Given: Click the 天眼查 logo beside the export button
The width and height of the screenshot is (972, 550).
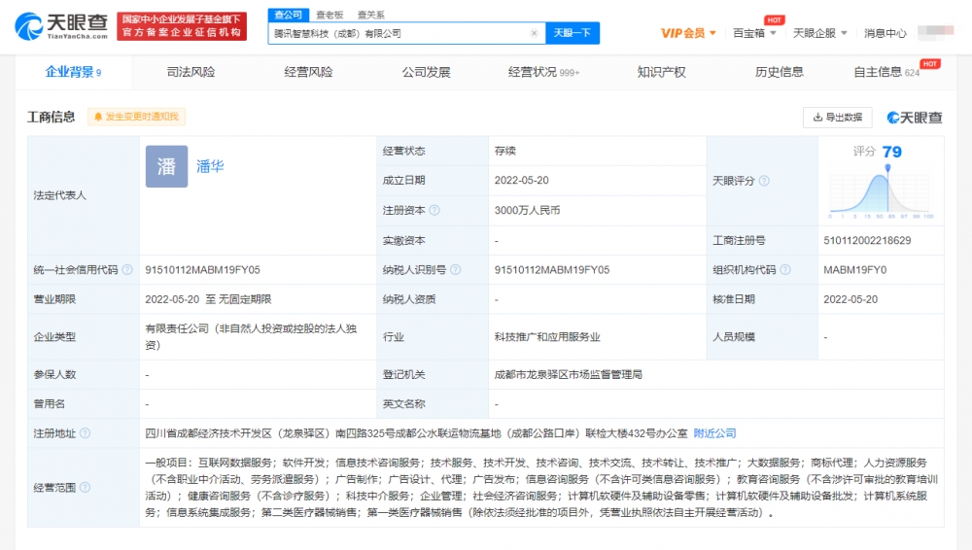Looking at the screenshot, I should [x=915, y=118].
